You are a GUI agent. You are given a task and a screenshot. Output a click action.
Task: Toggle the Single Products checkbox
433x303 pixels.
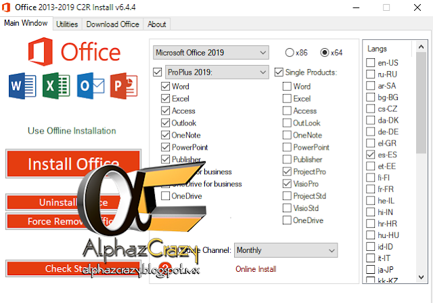279,73
